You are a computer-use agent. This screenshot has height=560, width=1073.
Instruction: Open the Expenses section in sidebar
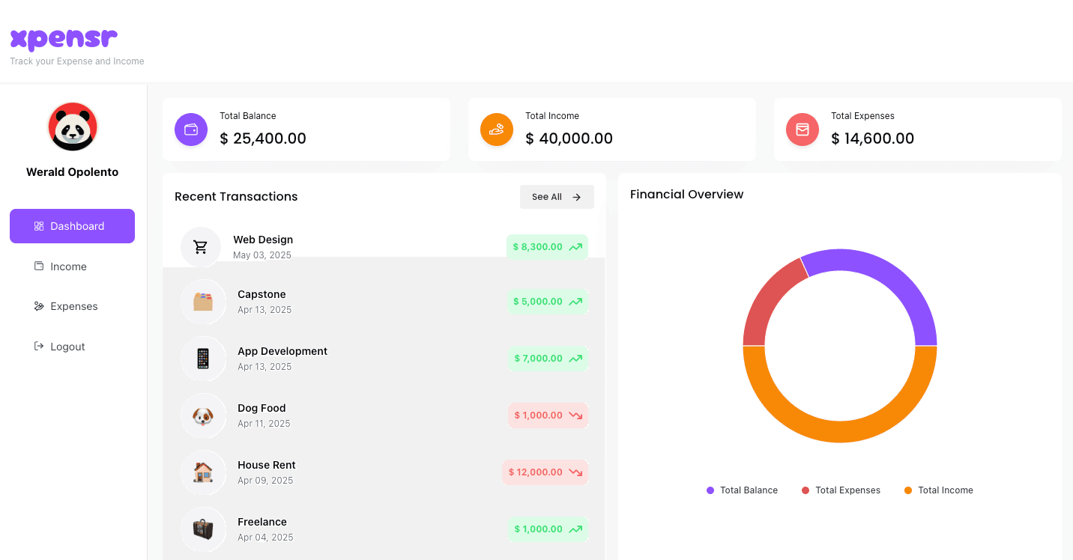(73, 306)
